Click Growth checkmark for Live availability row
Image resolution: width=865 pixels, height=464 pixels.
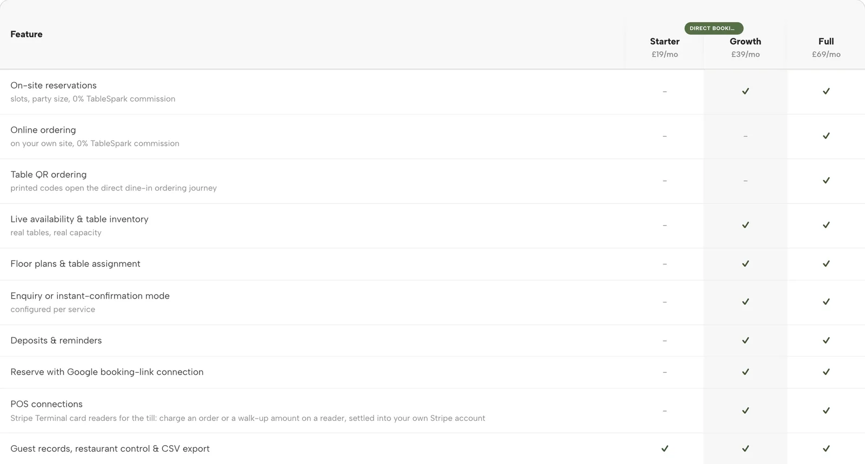click(x=746, y=225)
